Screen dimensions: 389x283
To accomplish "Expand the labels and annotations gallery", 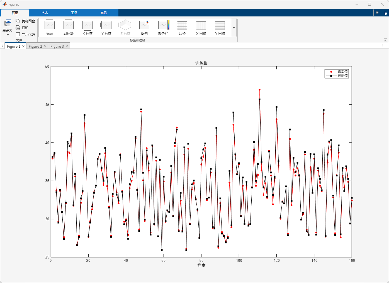I will 234,28.
